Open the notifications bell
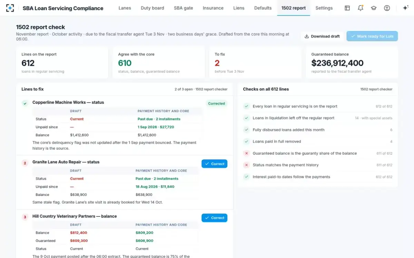414x258 pixels. (x=361, y=8)
